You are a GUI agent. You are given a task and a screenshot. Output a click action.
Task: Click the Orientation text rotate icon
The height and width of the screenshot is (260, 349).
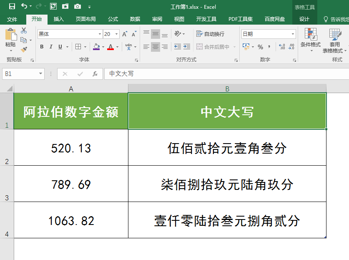[178, 34]
